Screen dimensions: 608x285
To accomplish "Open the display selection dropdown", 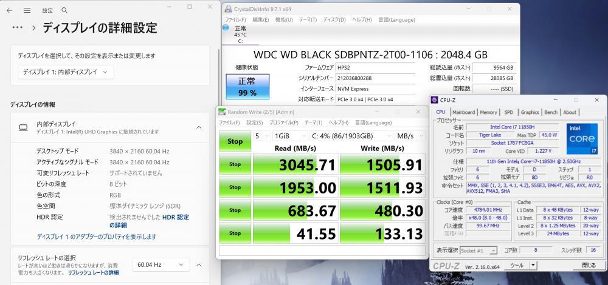I will 66,72.
